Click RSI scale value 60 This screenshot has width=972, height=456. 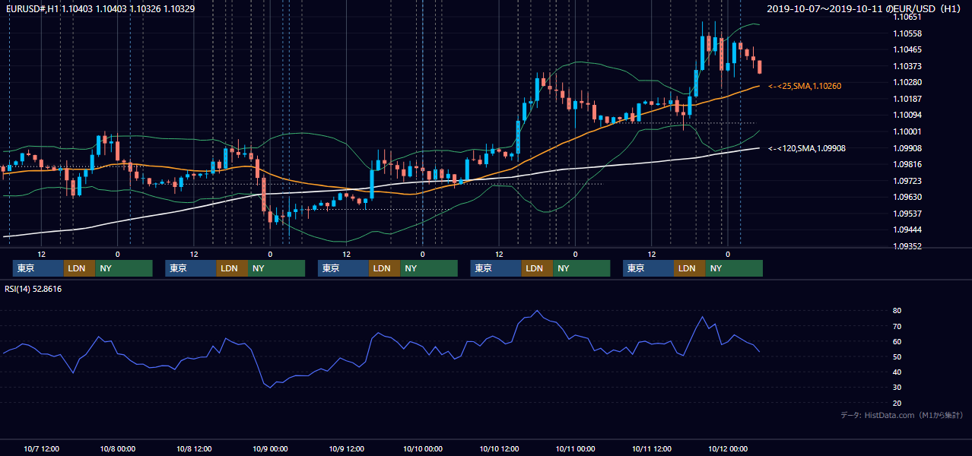pyautogui.click(x=897, y=341)
